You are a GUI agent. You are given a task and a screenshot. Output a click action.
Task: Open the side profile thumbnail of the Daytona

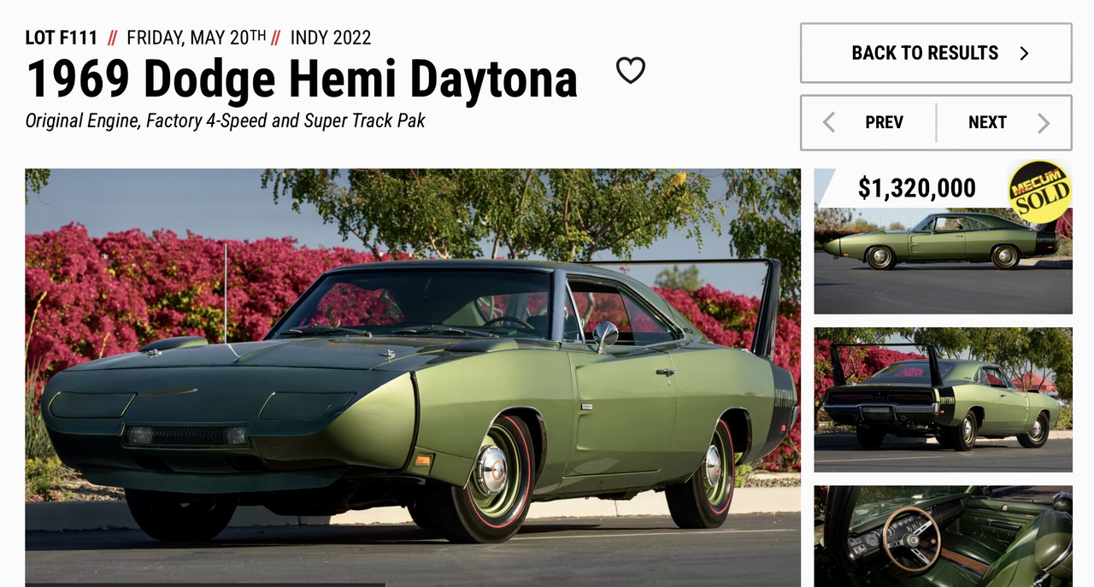pyautogui.click(x=943, y=242)
